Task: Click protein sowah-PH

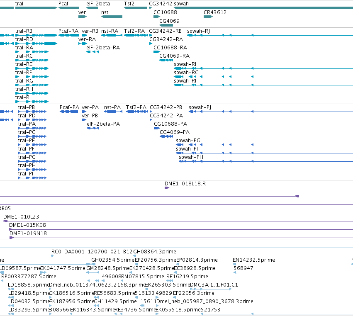Action: (191, 158)
